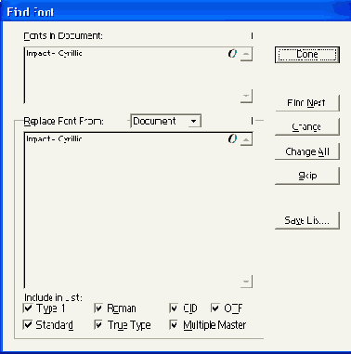Click down arrow of Fonts in Document scrollbar

[x=246, y=96]
